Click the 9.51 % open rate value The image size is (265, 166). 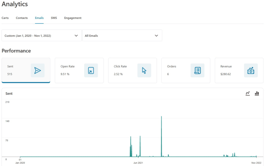tap(65, 74)
